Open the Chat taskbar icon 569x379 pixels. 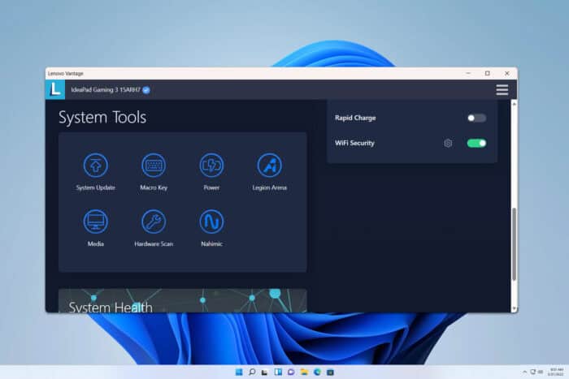pyautogui.click(x=291, y=373)
